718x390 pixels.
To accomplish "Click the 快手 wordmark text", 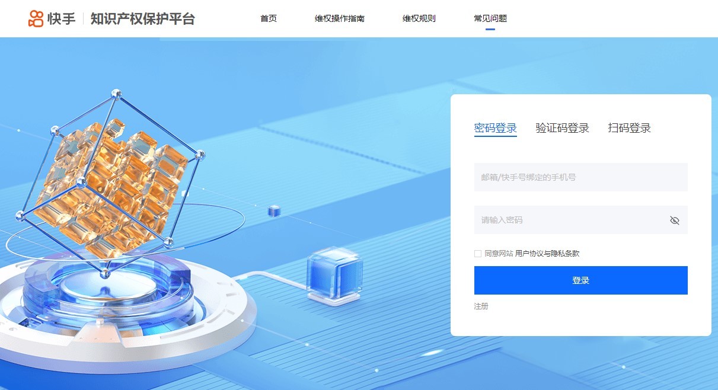I will (62, 19).
